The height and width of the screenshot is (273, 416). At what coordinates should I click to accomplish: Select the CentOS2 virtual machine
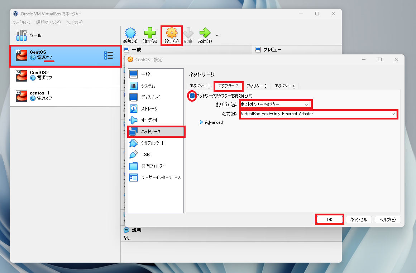pos(65,76)
